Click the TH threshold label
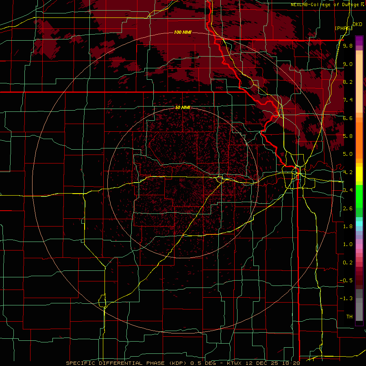Viewport: 366px width, 366px height. click(349, 317)
